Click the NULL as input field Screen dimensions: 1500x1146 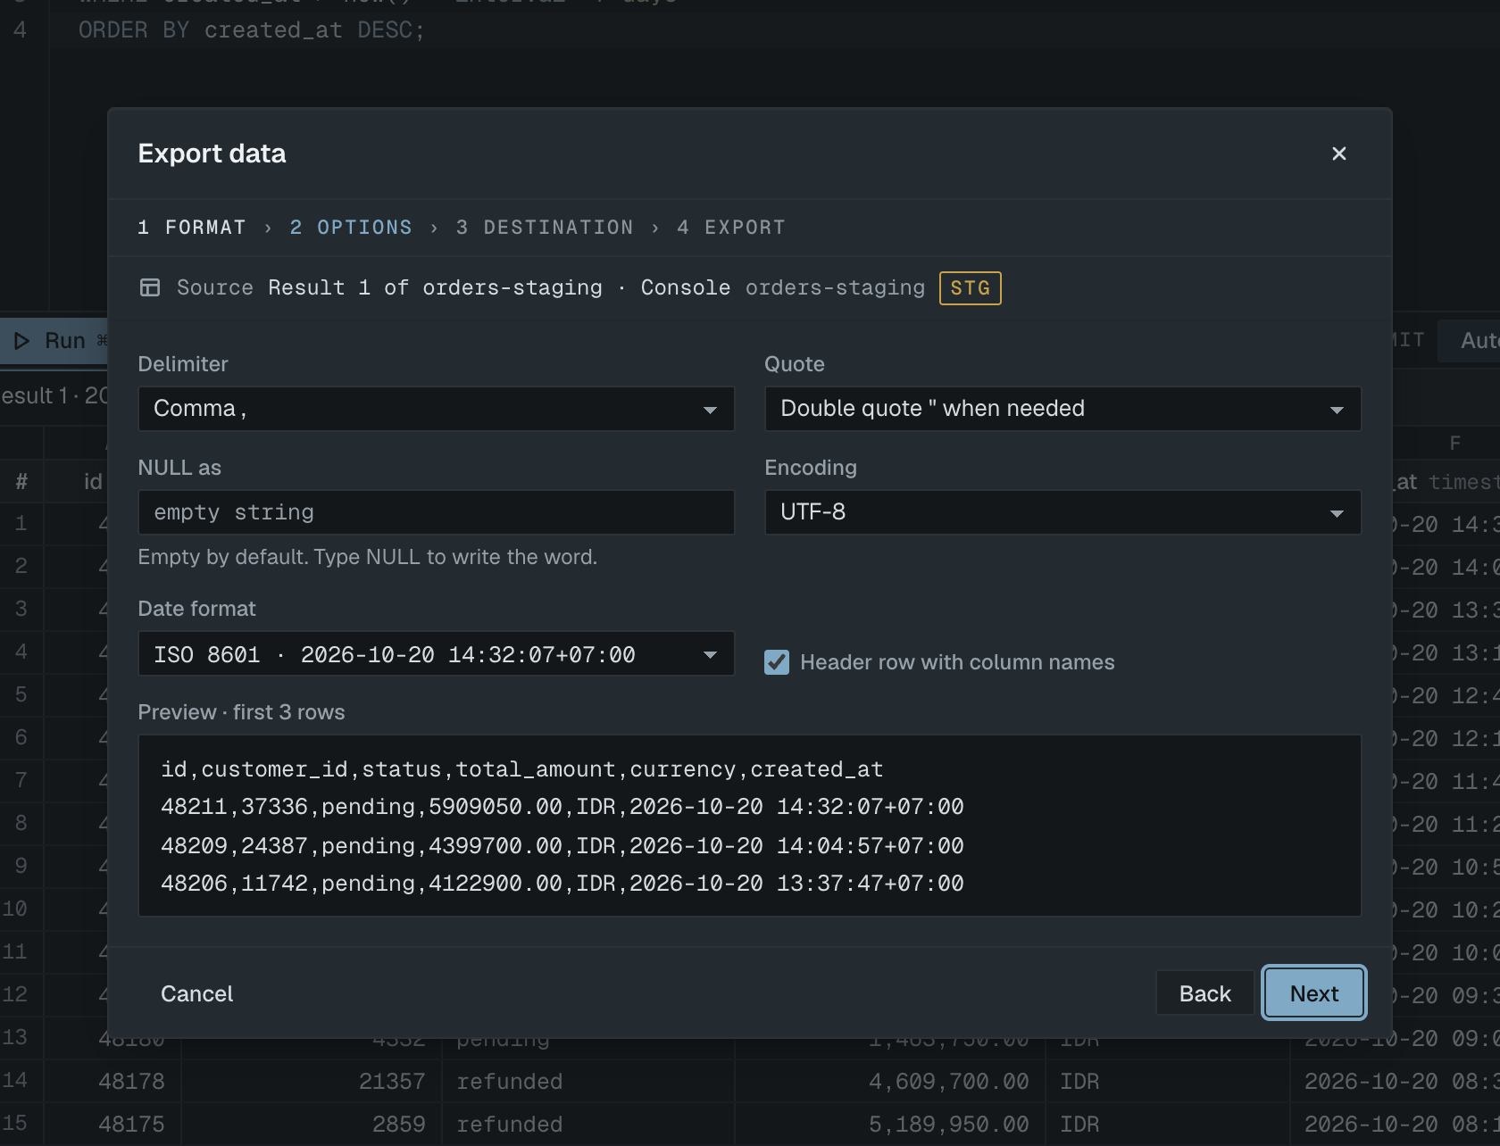coord(436,512)
